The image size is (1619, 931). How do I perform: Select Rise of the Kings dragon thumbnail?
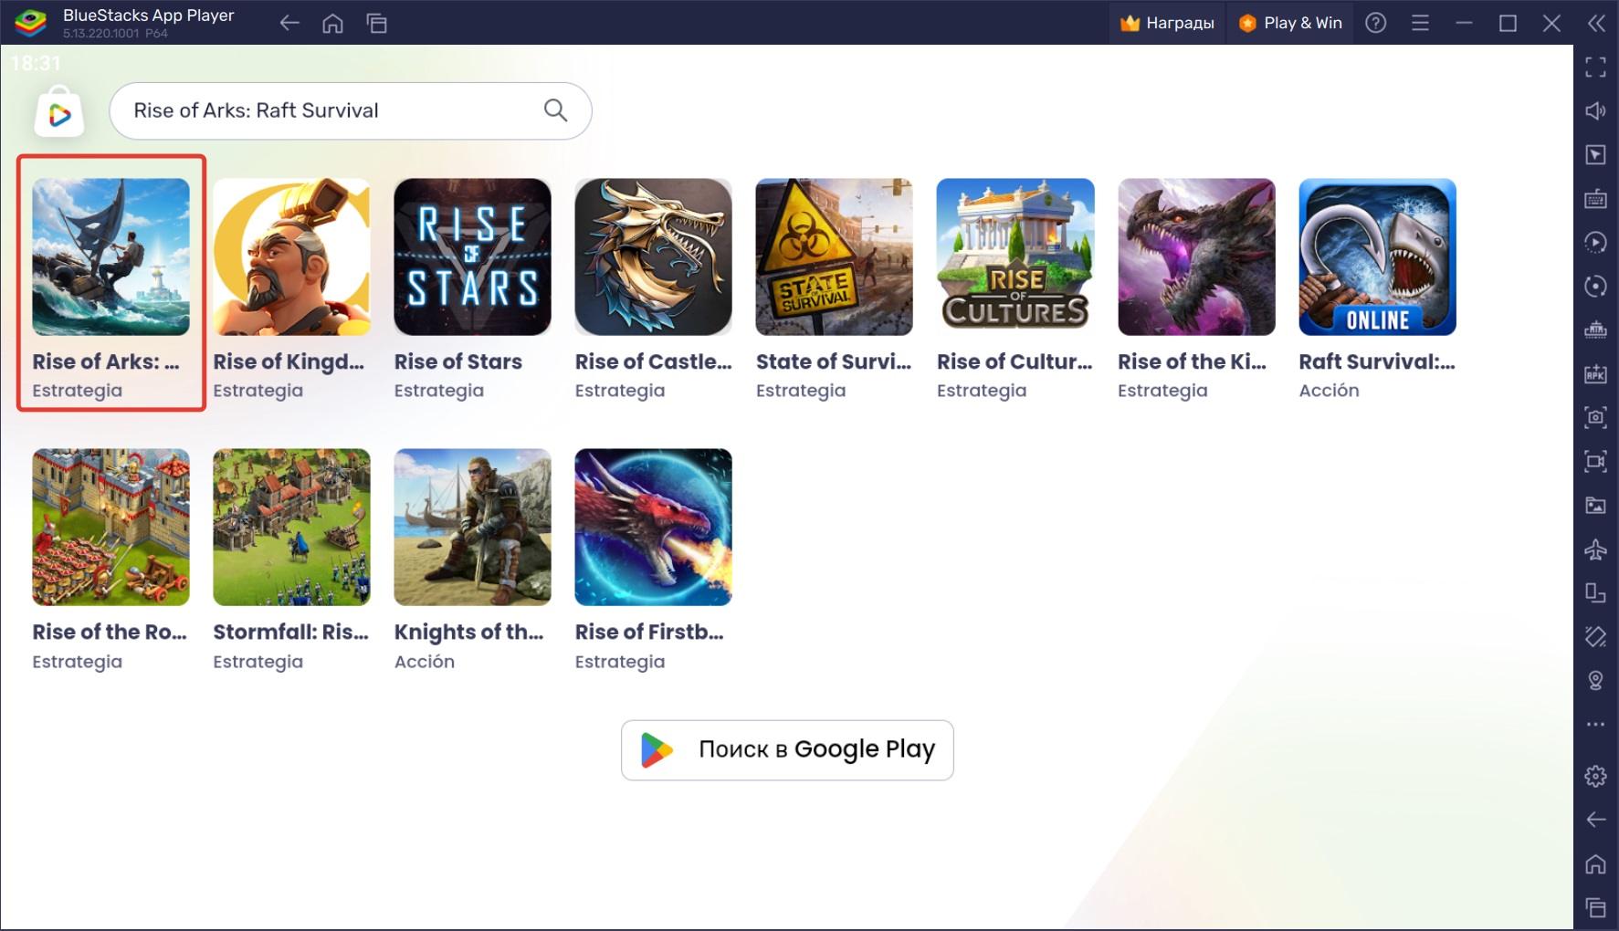(1196, 256)
